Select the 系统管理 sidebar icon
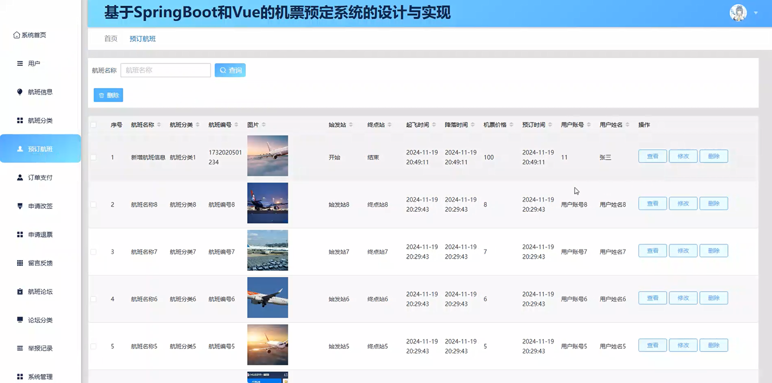The image size is (772, 383). click(x=19, y=376)
